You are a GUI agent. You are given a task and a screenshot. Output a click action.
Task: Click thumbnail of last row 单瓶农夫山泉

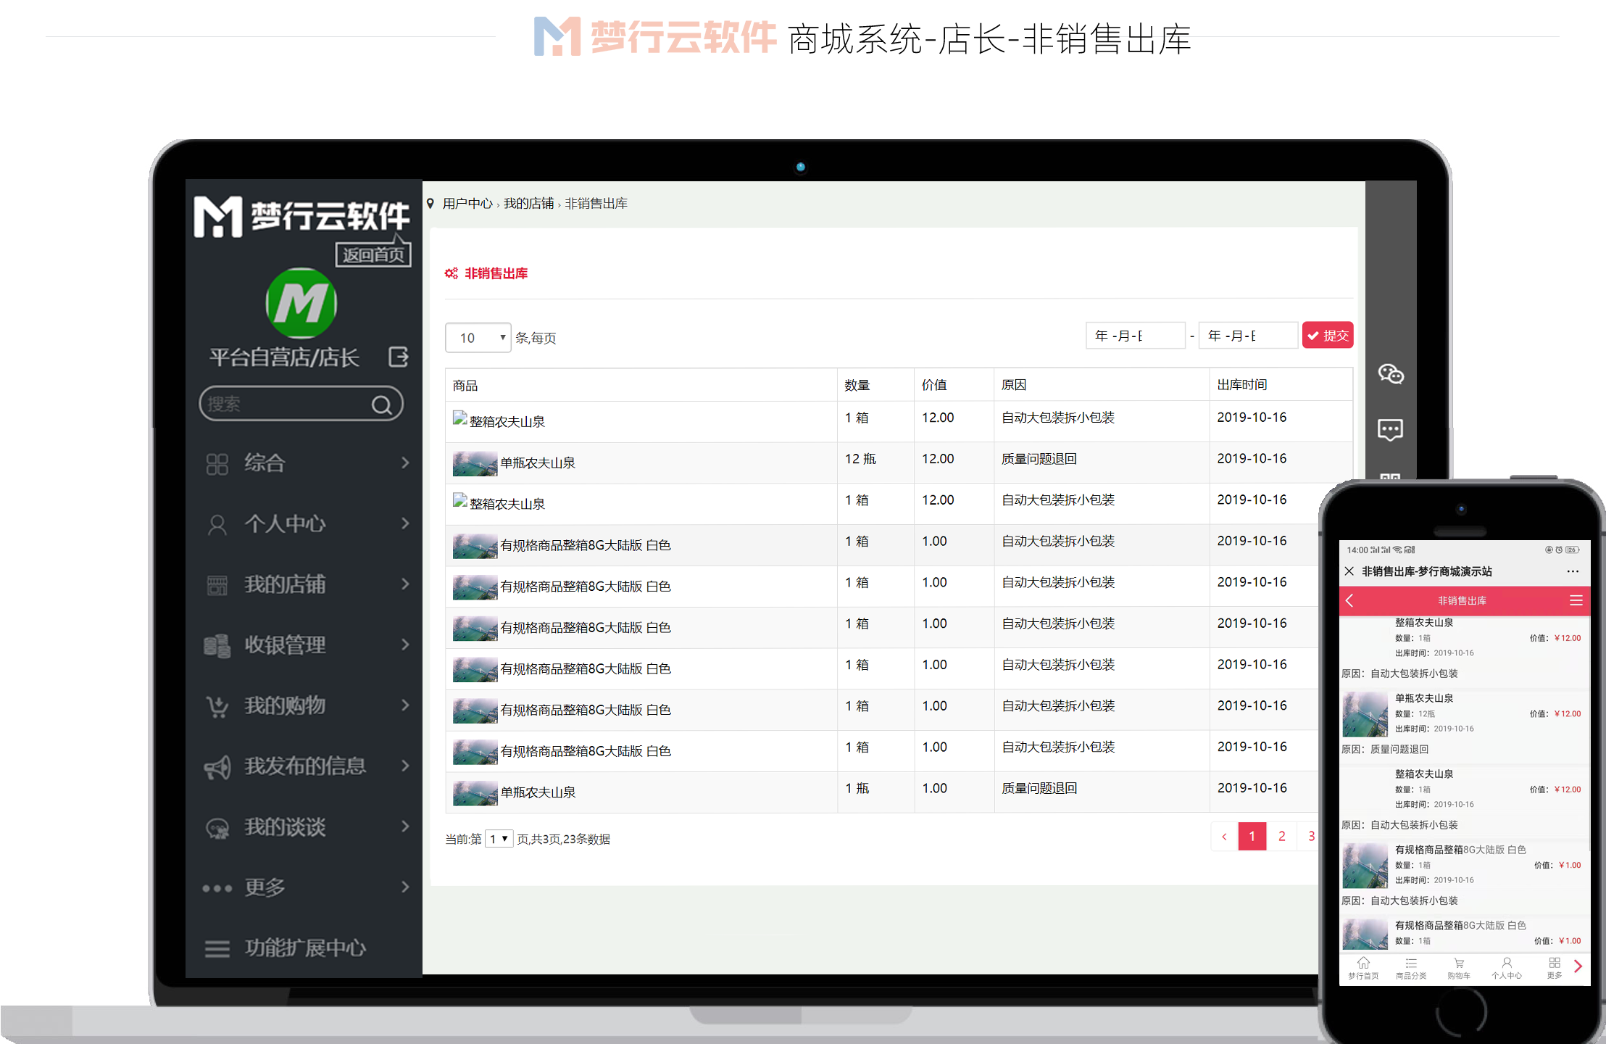coord(475,793)
